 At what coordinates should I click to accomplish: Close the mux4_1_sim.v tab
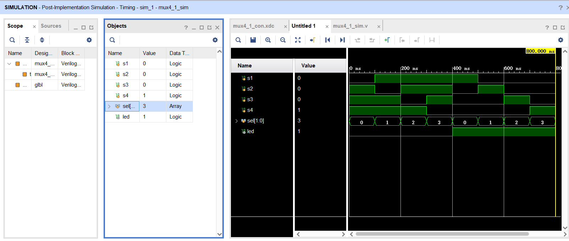(379, 27)
